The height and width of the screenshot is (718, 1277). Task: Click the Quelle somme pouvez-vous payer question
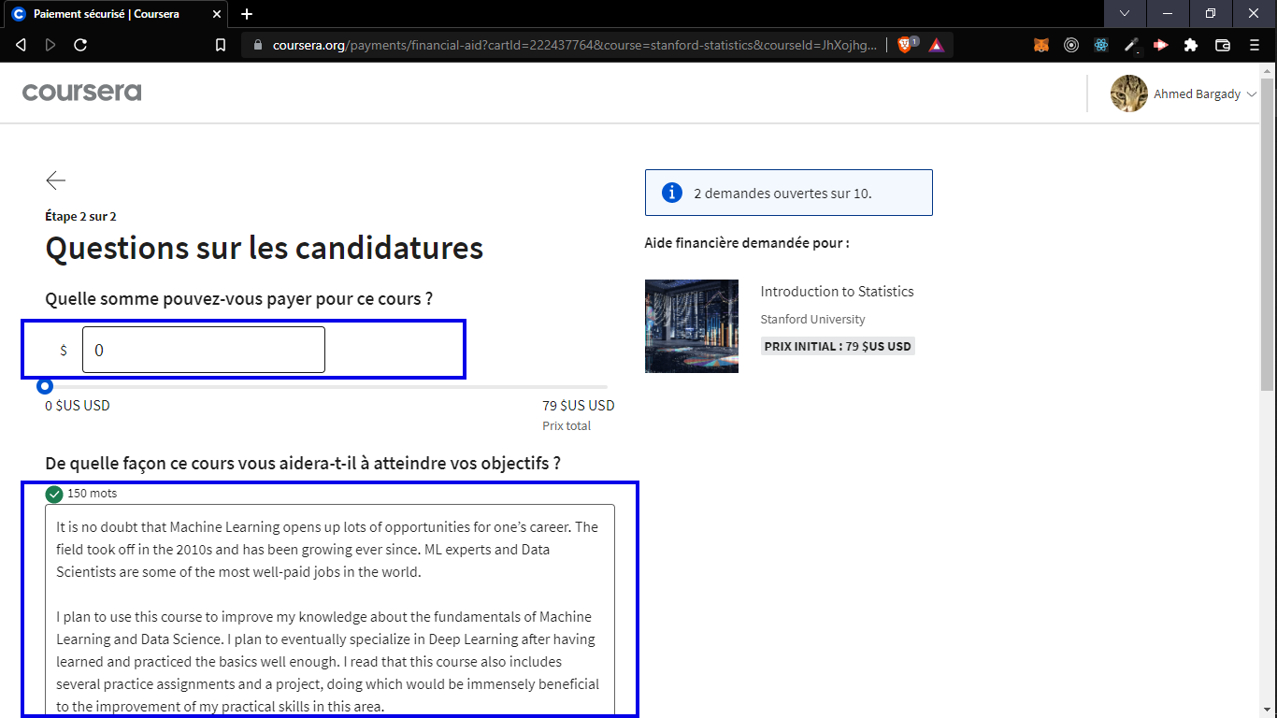click(x=238, y=299)
